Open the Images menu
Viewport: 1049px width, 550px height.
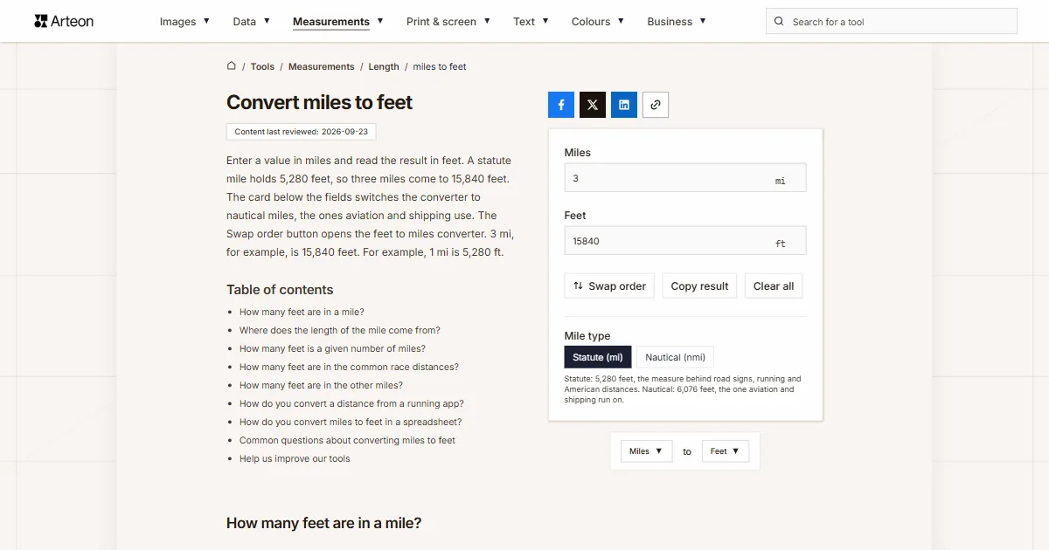tap(184, 22)
